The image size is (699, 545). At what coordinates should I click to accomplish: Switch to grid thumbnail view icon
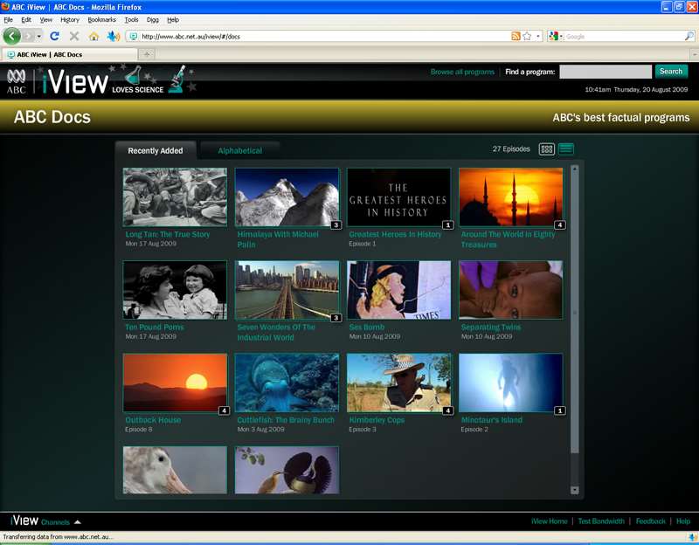[547, 148]
